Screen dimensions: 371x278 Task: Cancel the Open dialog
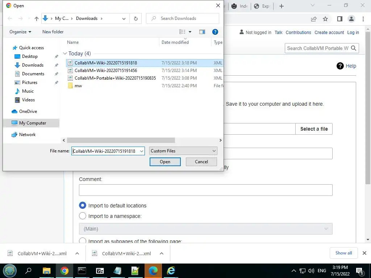coord(201,162)
